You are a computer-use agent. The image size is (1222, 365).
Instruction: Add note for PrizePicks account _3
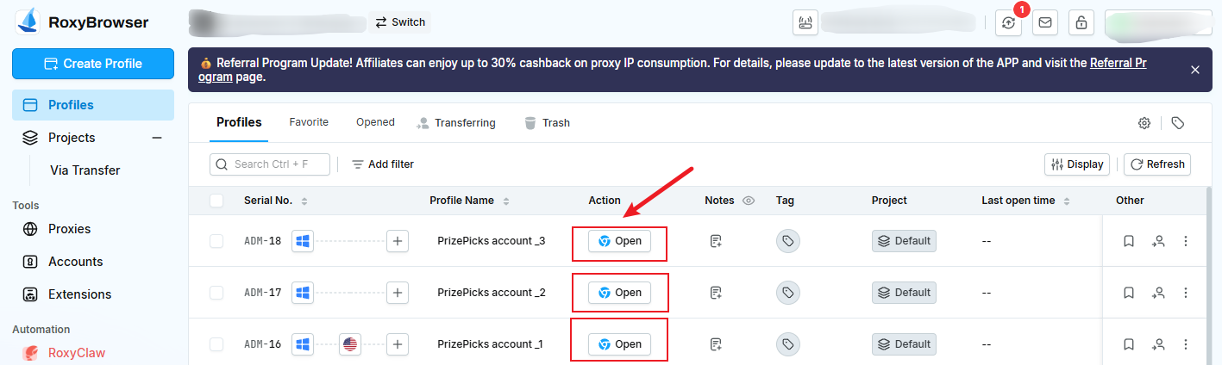pyautogui.click(x=716, y=241)
